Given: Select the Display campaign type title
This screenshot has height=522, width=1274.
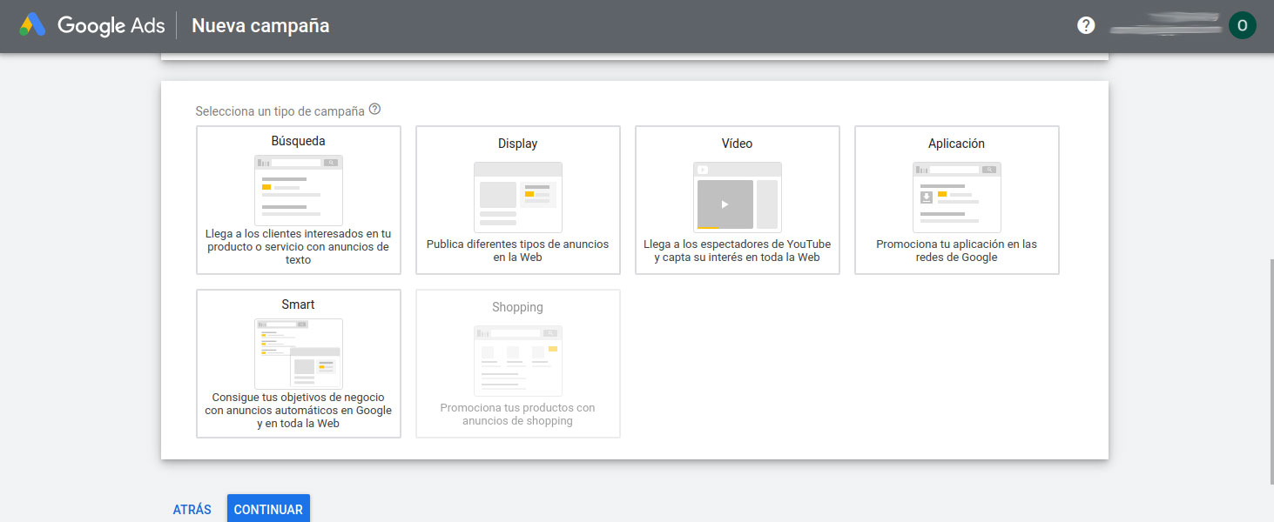Looking at the screenshot, I should click(518, 144).
